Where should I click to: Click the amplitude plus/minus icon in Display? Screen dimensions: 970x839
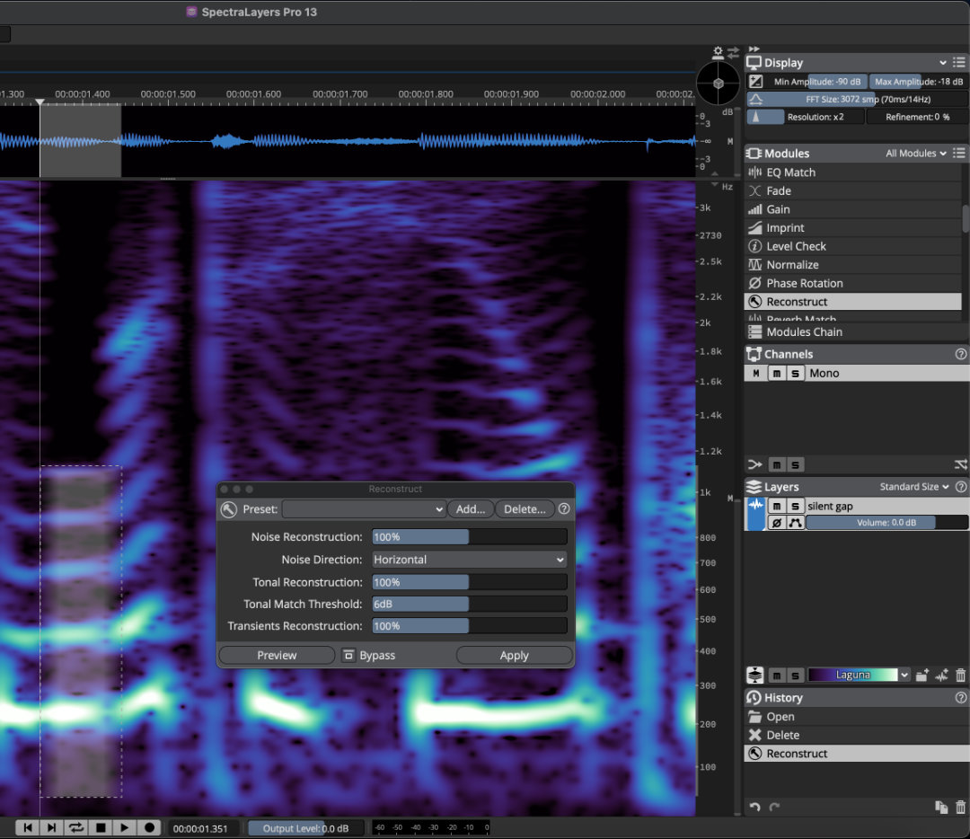(755, 81)
